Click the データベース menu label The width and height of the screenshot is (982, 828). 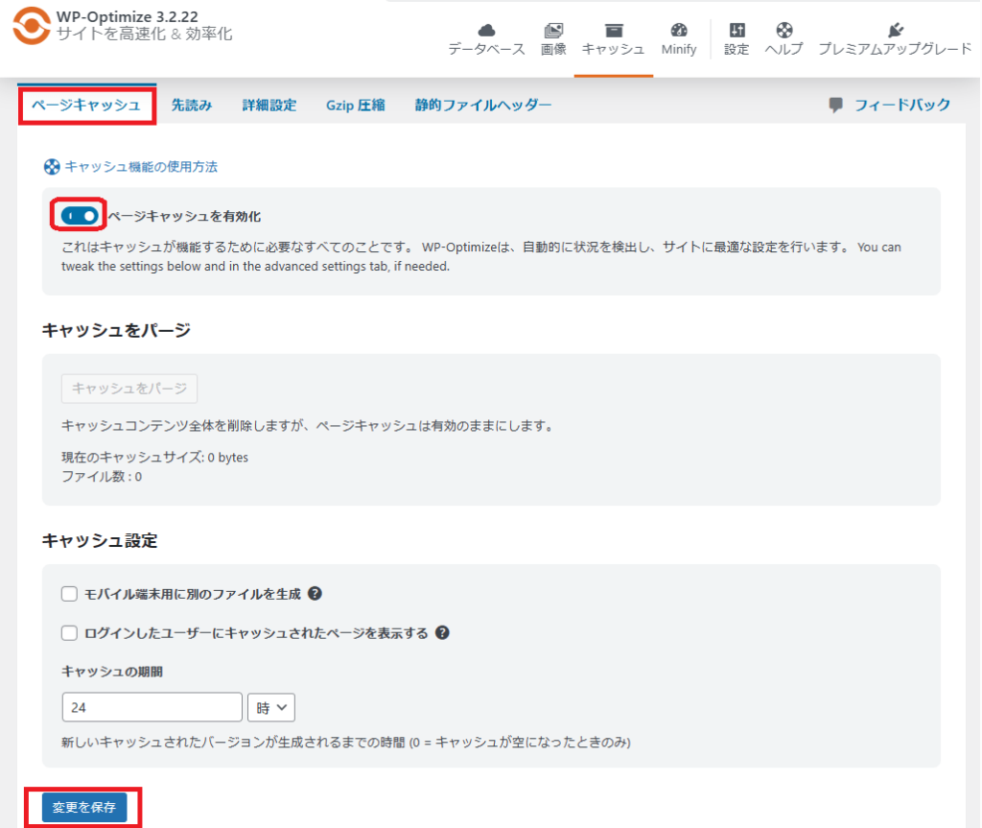[486, 49]
